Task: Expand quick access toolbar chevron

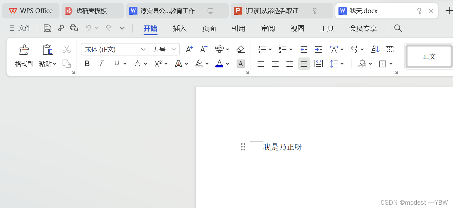Action: (x=122, y=28)
